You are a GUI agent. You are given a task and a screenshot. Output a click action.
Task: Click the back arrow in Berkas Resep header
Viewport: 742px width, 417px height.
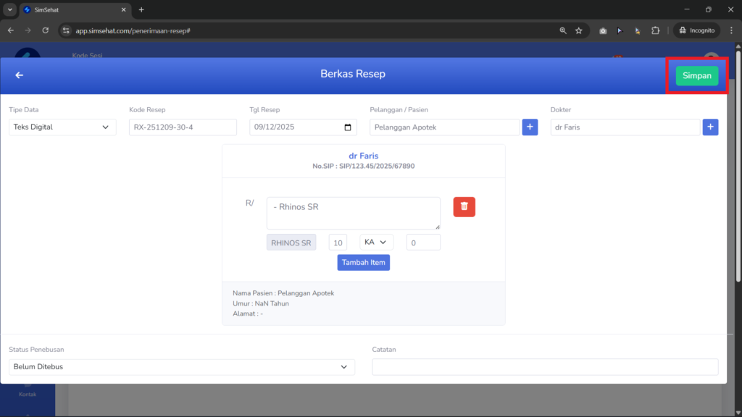coord(19,75)
